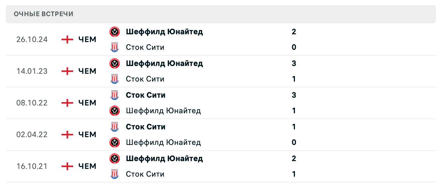The width and height of the screenshot is (441, 187).
Task: Click the ЧЕМ league label in 08.10.22 row
Action: pyautogui.click(x=87, y=103)
